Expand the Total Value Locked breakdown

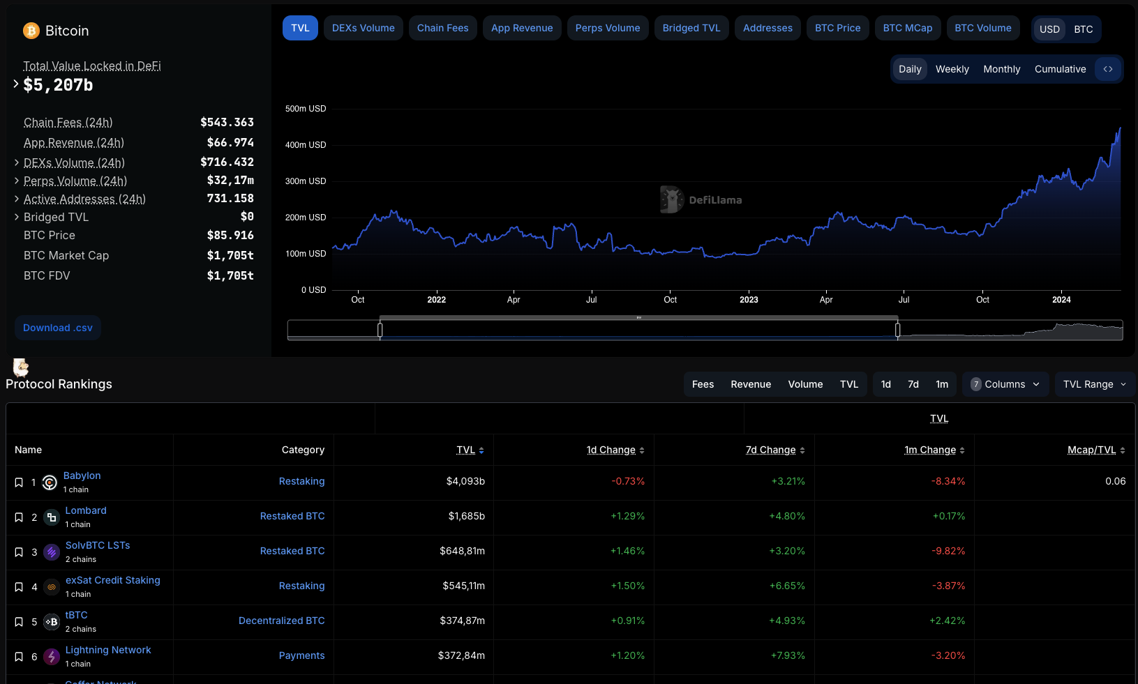(x=16, y=84)
